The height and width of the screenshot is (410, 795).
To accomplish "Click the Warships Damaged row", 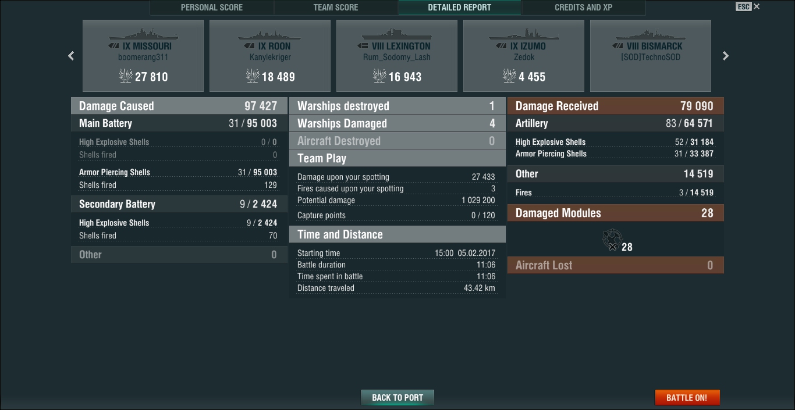I will (x=397, y=123).
